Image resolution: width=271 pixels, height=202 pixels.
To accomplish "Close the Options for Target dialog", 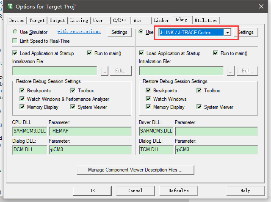I will point(261,6).
